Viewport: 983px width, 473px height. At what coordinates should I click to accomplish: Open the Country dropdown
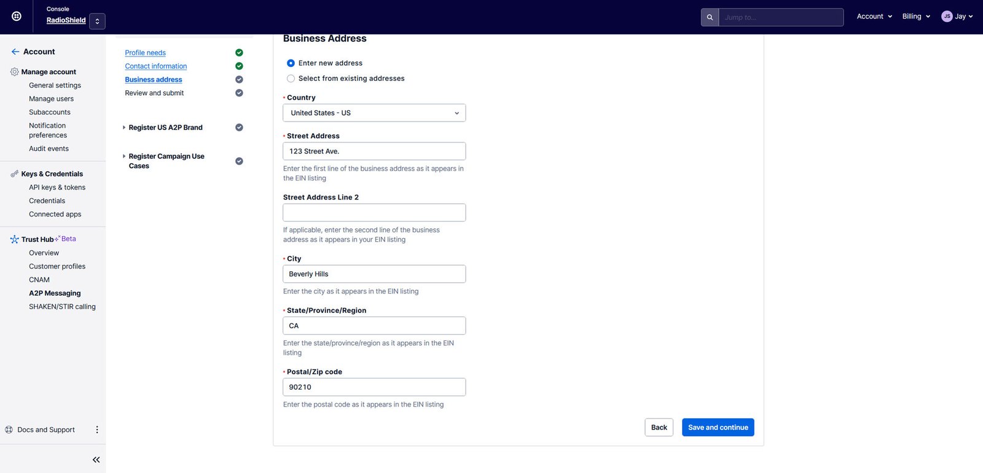pos(374,113)
